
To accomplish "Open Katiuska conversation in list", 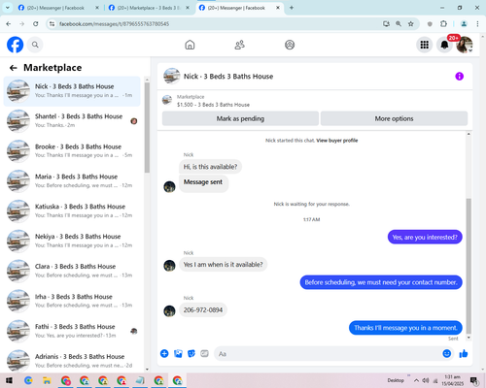I will coord(72,210).
